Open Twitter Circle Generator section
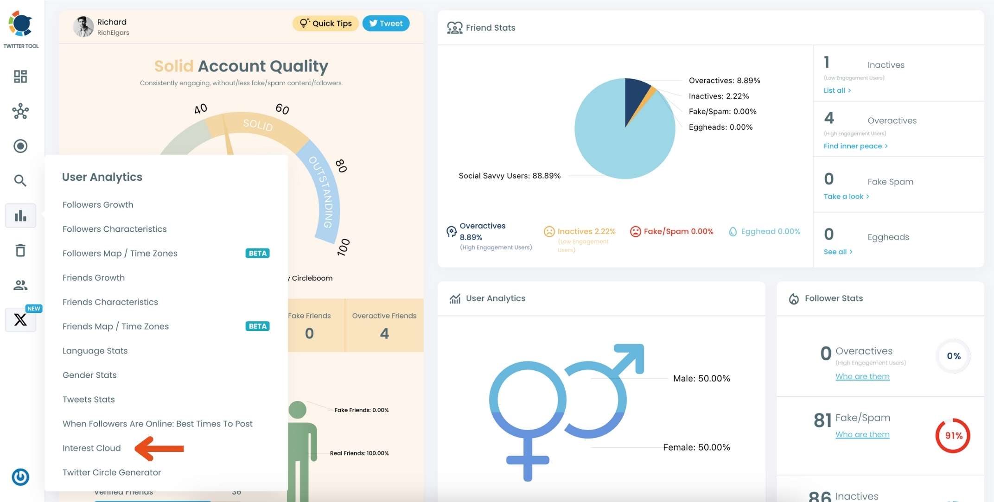The width and height of the screenshot is (994, 502). point(111,472)
